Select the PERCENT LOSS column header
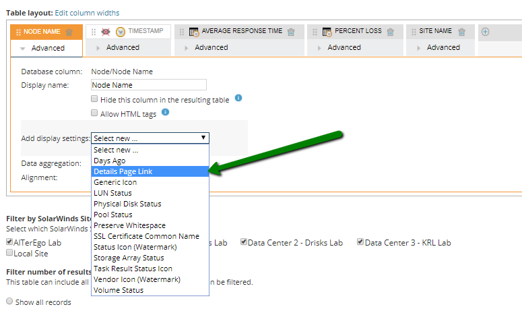 358,31
